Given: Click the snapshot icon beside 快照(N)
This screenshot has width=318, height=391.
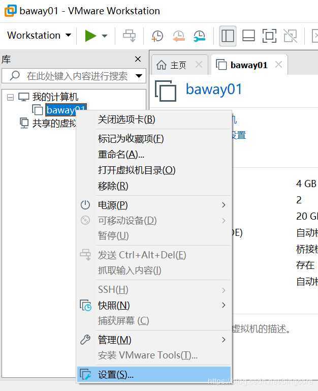Looking at the screenshot, I should tap(86, 306).
